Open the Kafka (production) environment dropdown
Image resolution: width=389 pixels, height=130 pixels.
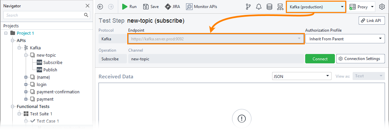[x=316, y=7]
